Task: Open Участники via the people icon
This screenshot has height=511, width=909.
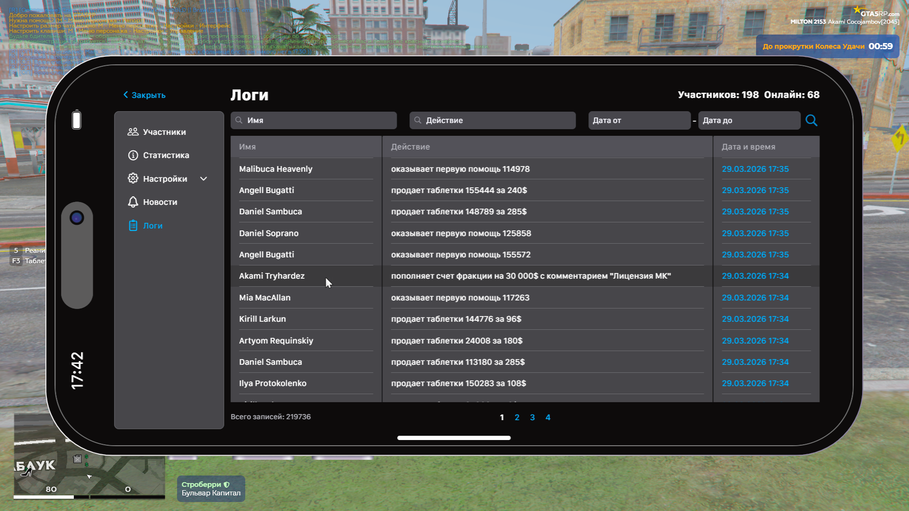Action: tap(133, 132)
